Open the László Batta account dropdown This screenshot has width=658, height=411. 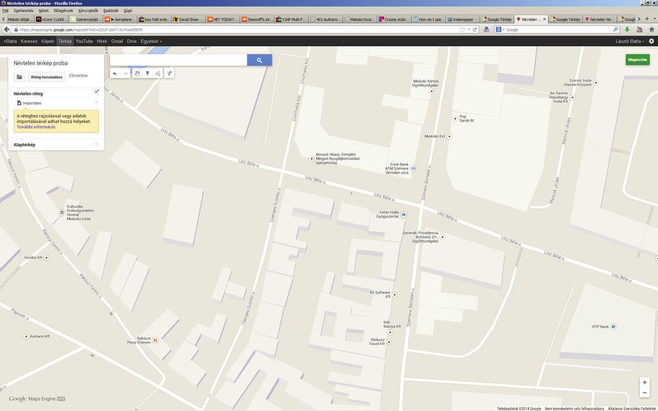coord(630,41)
